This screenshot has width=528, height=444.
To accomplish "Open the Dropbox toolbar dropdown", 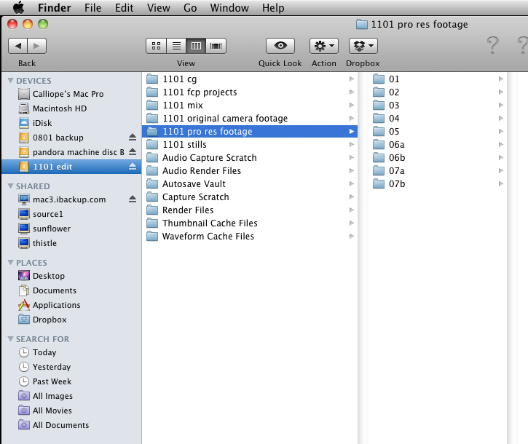I will click(x=363, y=46).
